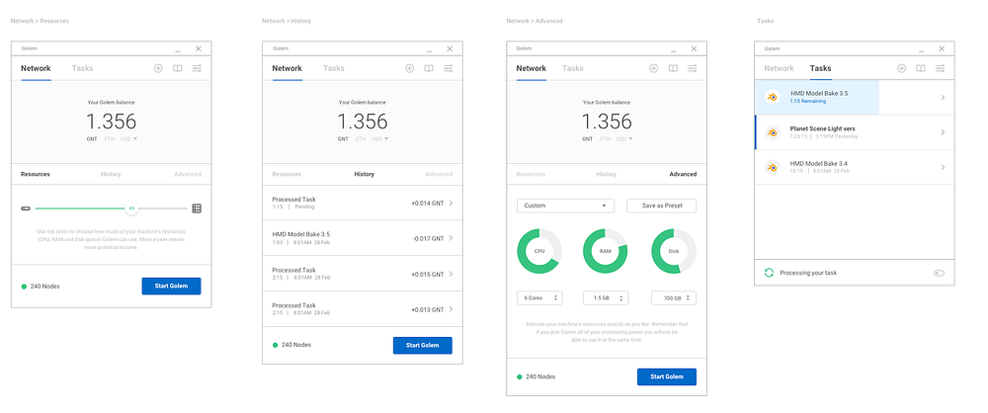
Task: Open the Custom preset dropdown
Action: [565, 206]
